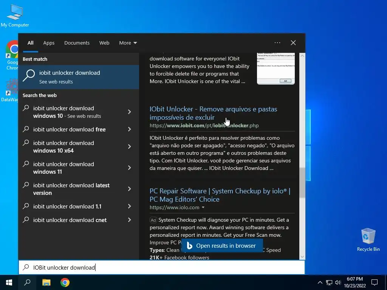
Task: Open the notification center icon
Action: click(x=375, y=282)
